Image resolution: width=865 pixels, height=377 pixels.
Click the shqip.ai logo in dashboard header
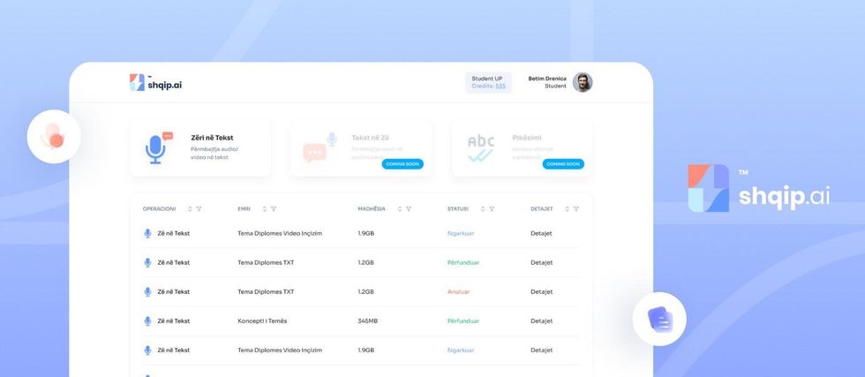155,83
